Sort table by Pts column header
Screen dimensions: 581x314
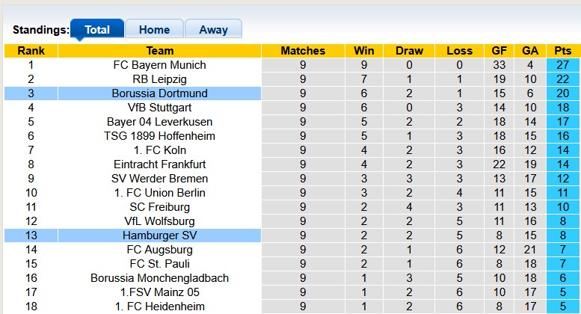(563, 51)
